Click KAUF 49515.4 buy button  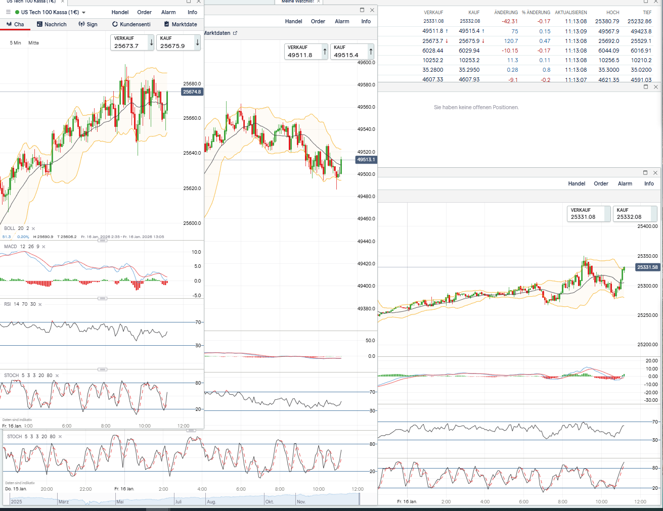click(351, 52)
